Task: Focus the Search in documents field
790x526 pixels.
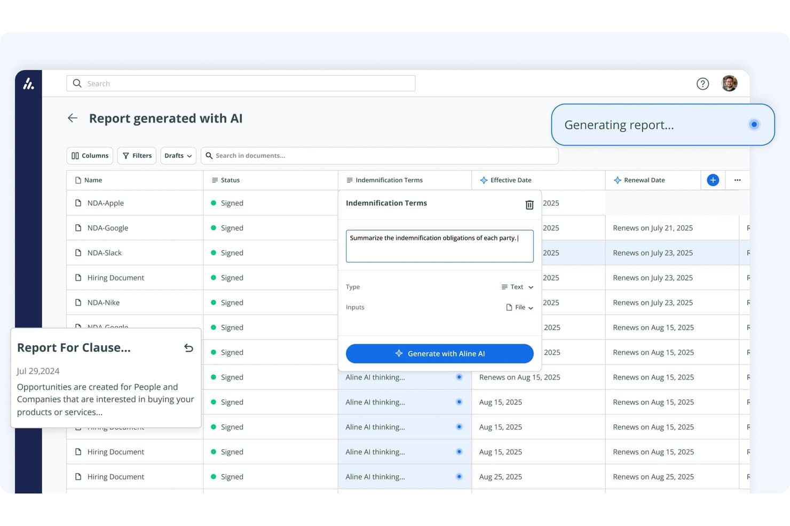Action: tap(380, 156)
